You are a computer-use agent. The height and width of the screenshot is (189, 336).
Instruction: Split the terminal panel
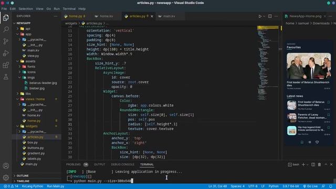pyautogui.click(x=313, y=164)
